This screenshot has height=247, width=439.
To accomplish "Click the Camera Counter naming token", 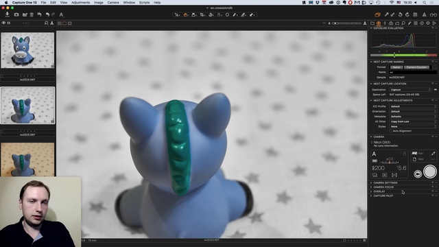I will click(416, 67).
